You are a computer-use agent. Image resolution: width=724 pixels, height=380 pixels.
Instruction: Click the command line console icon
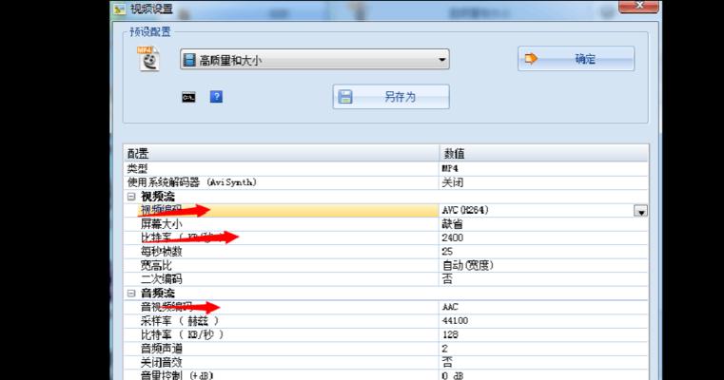tap(188, 97)
